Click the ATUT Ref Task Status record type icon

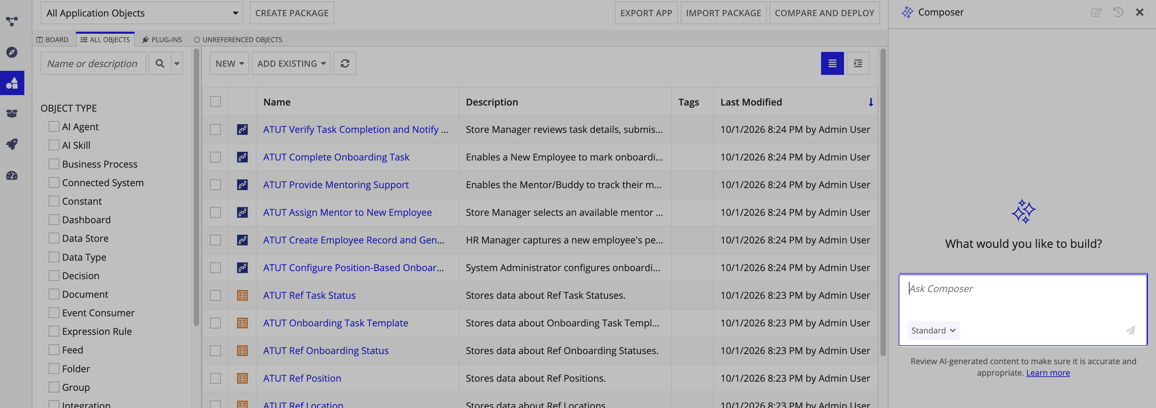click(242, 295)
